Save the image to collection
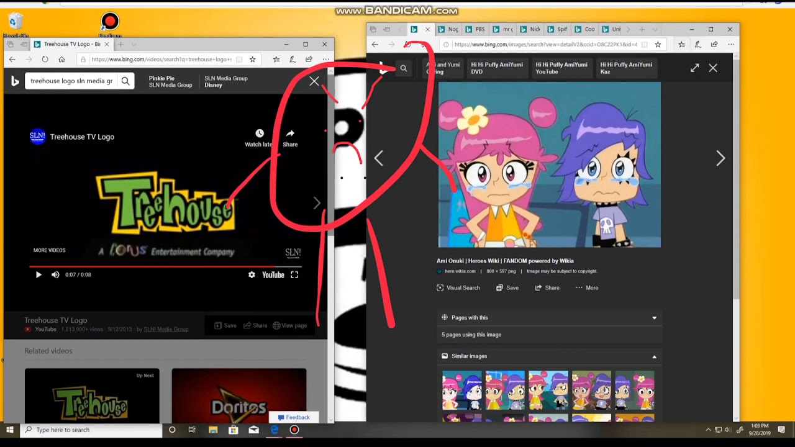795x447 pixels. [x=507, y=287]
